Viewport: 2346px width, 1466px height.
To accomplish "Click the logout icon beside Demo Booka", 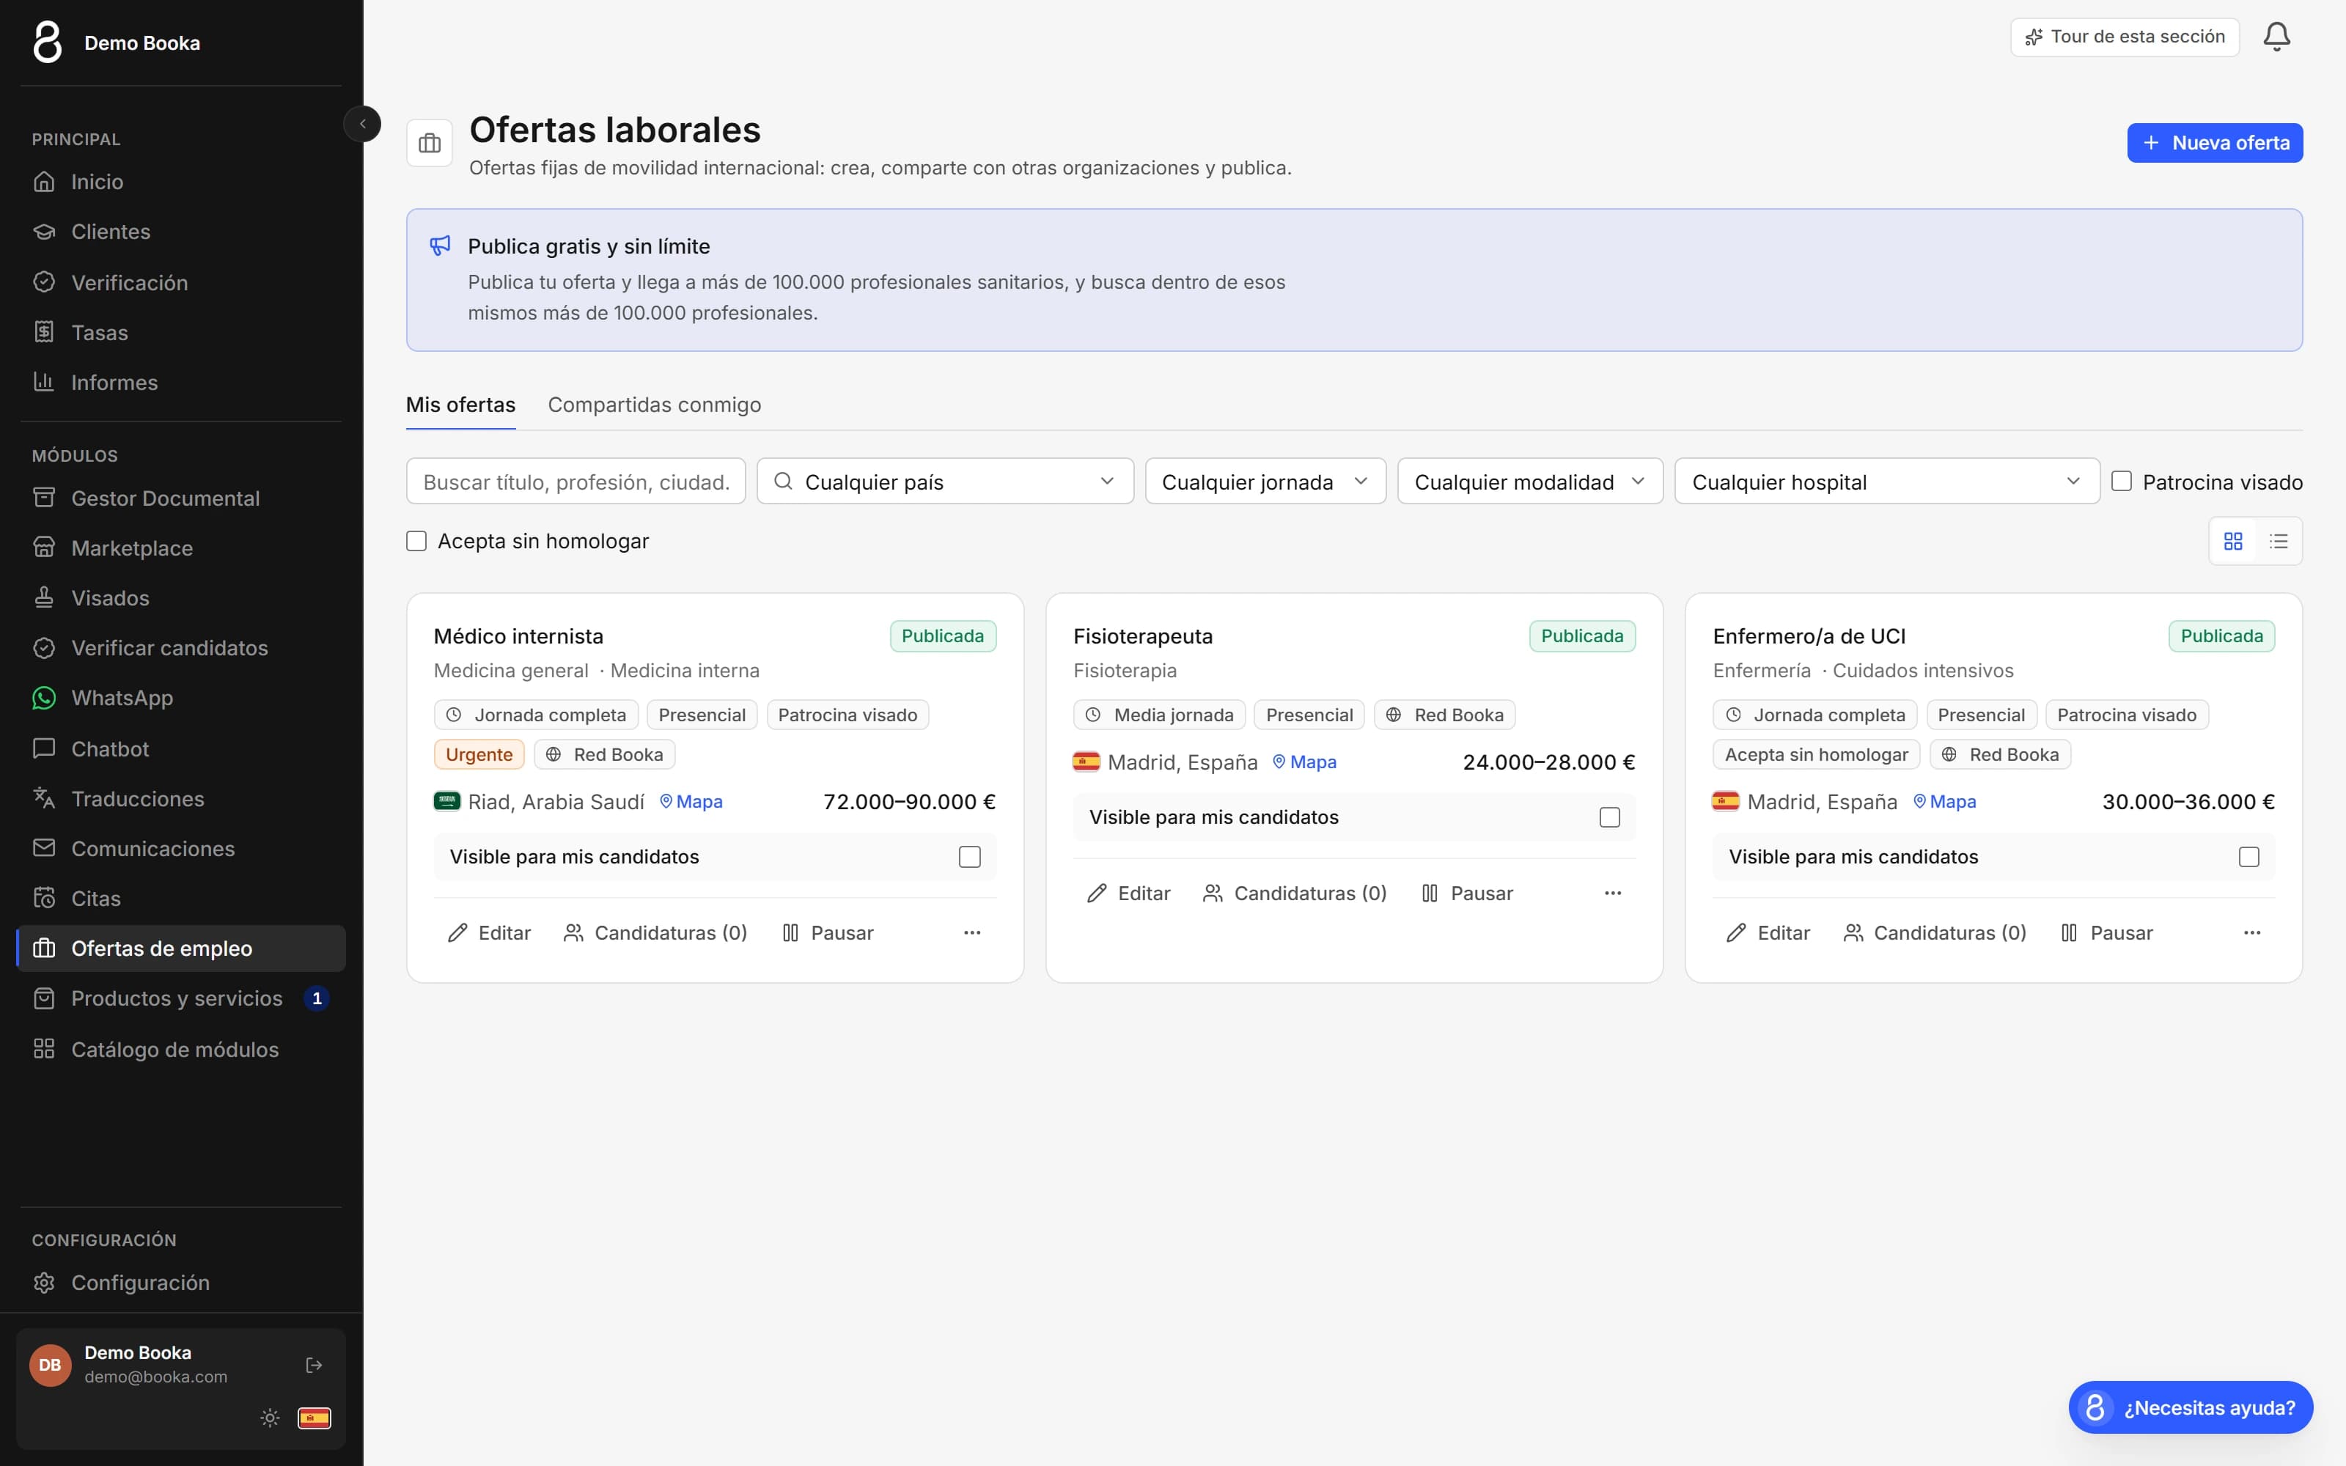I will pyautogui.click(x=314, y=1365).
